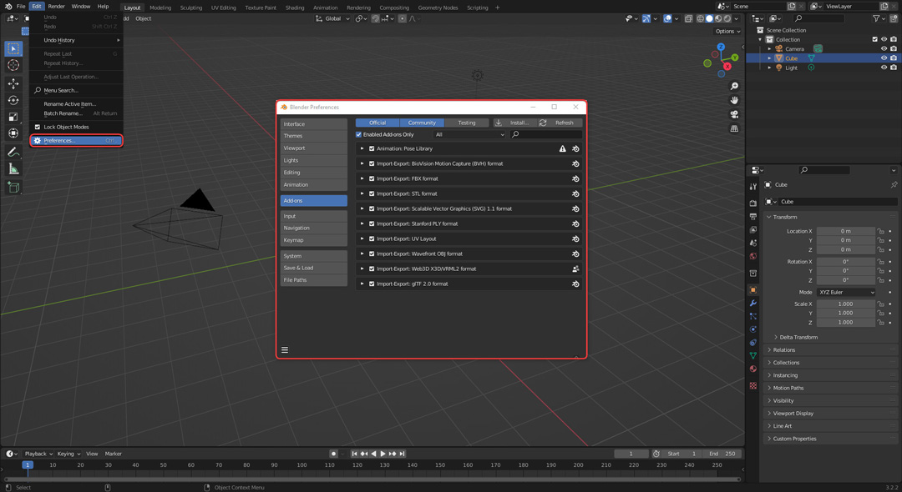
Task: Click the Cursor tool icon
Action: click(13, 65)
